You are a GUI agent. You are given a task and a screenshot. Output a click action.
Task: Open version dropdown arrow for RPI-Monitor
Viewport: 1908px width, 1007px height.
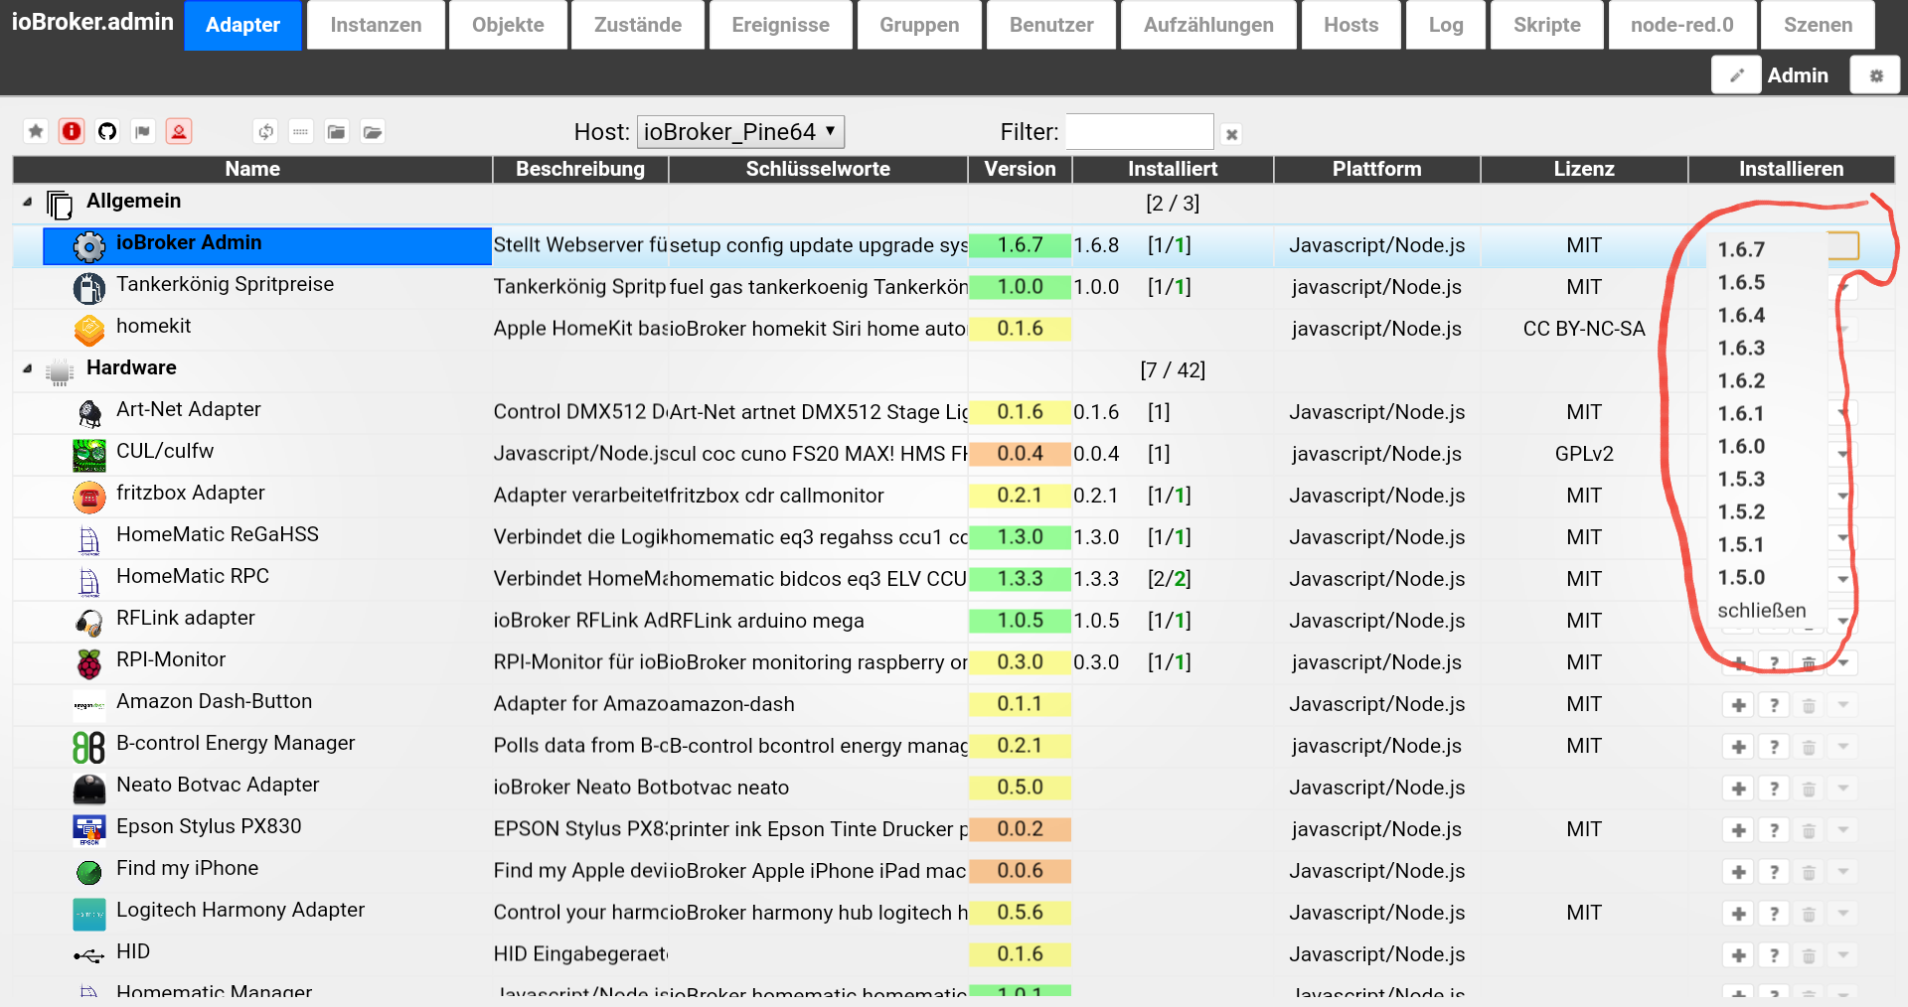click(x=1843, y=662)
